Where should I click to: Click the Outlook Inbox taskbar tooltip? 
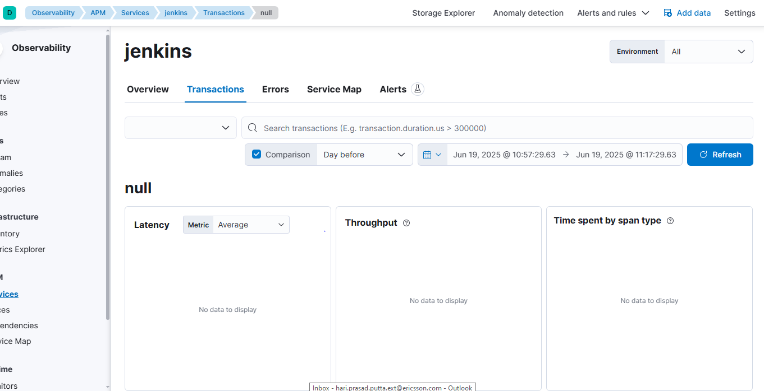pyautogui.click(x=392, y=387)
